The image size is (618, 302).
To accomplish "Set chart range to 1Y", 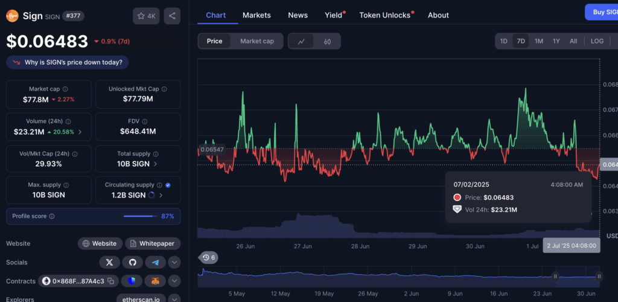I will (x=556, y=41).
